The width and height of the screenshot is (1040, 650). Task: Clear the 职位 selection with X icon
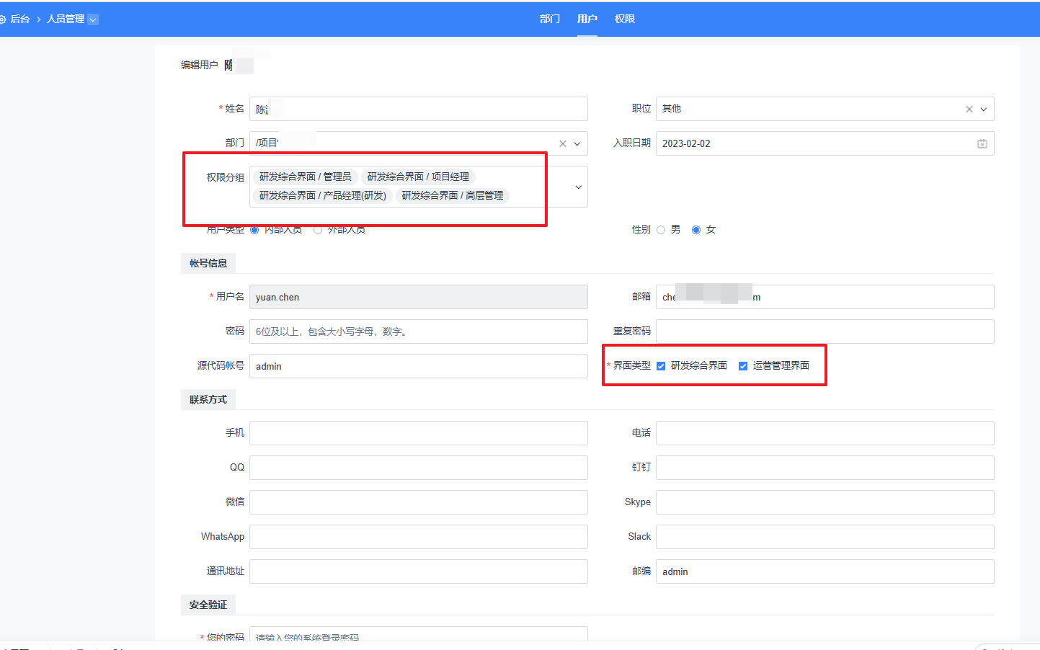[x=969, y=110]
